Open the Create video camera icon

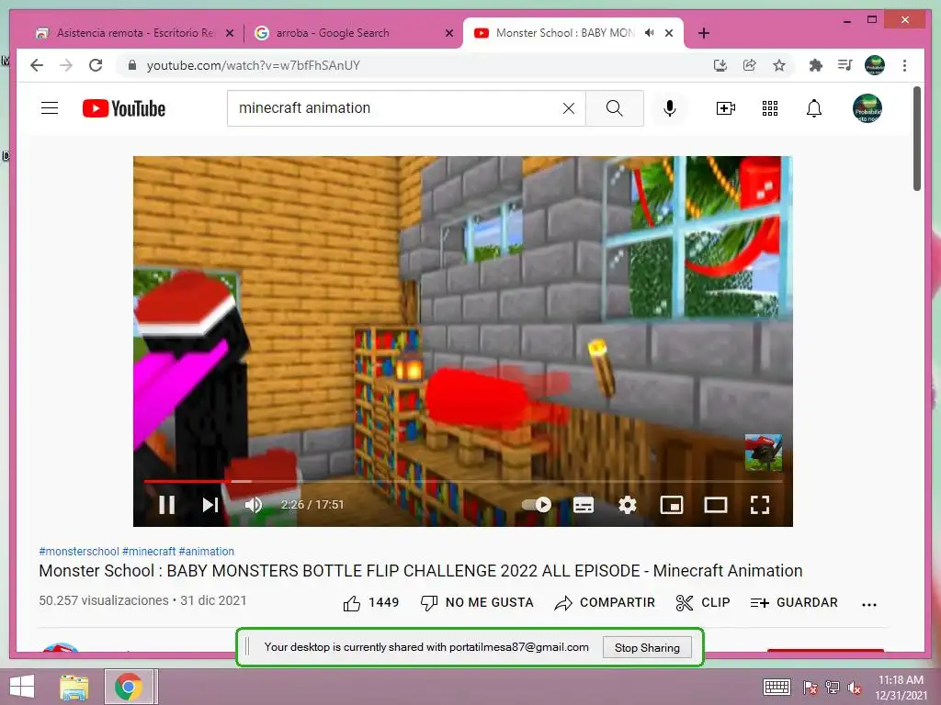(726, 108)
